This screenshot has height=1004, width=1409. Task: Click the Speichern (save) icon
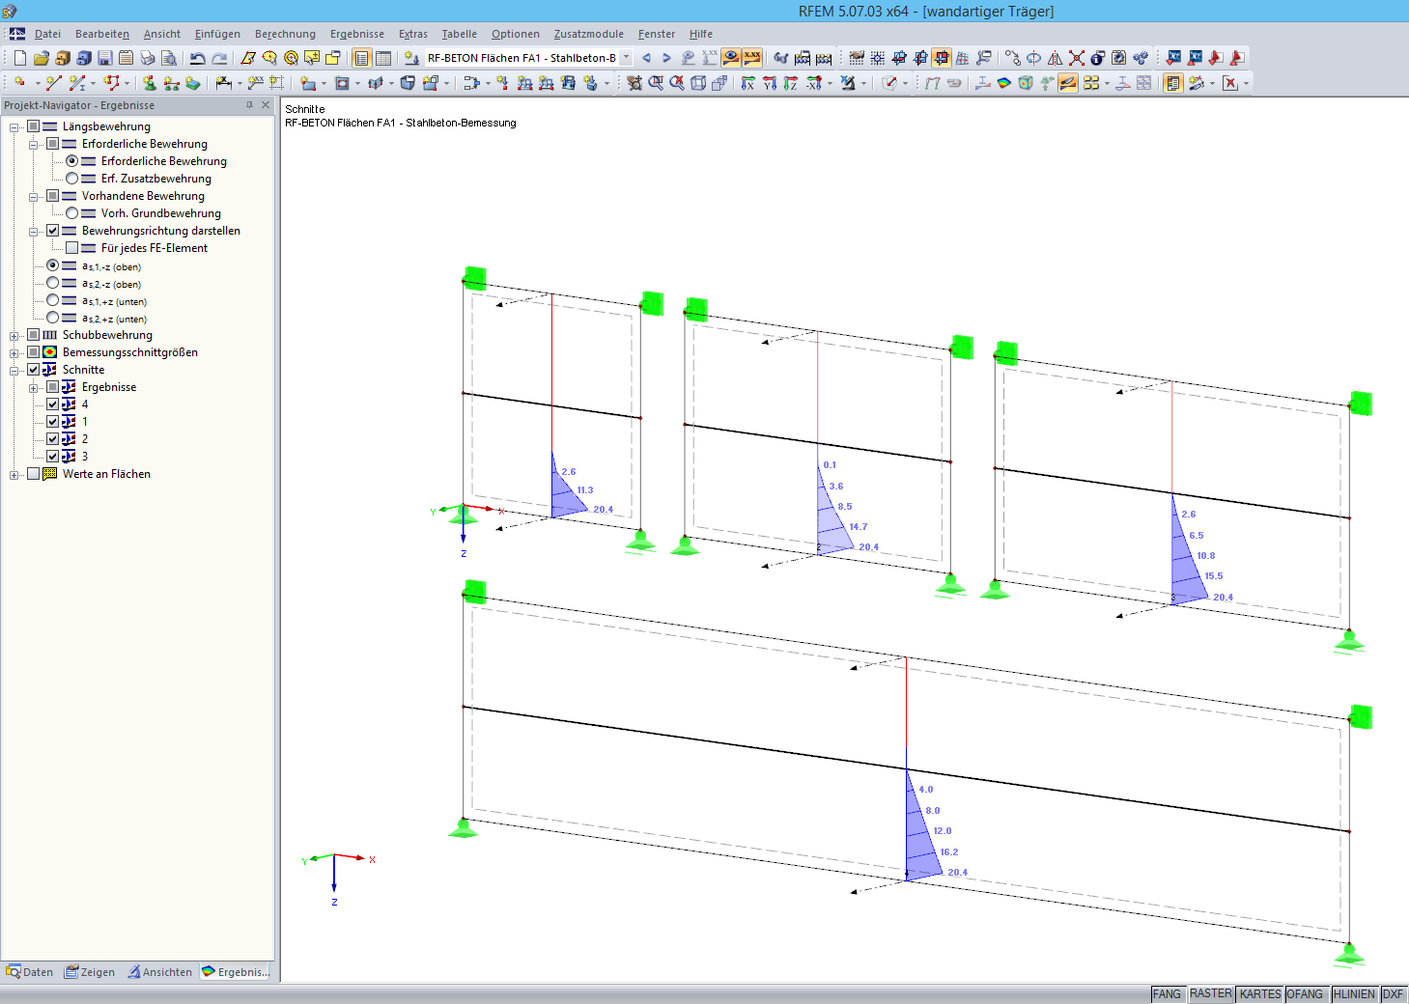104,58
